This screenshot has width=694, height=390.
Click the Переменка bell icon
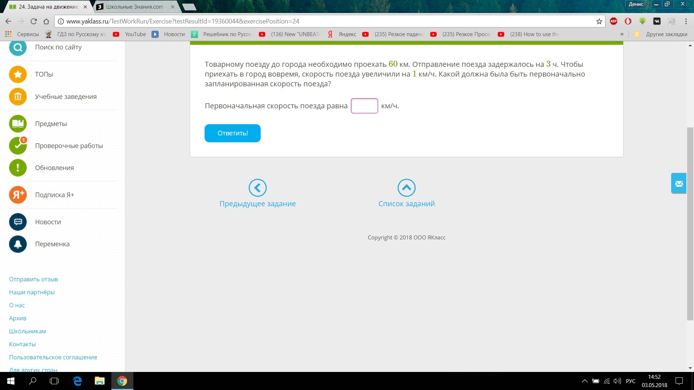click(18, 244)
